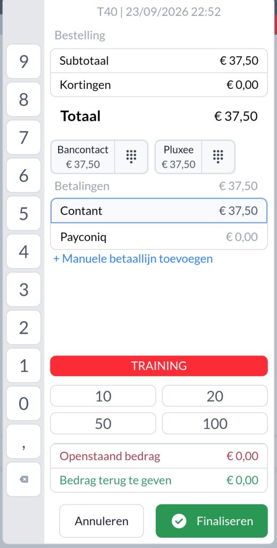The height and width of the screenshot is (548, 277).
Task: Tap quick amount 20 button
Action: 215,396
